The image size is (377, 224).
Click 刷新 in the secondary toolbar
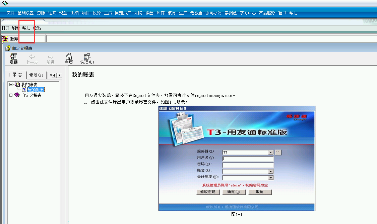pyautogui.click(x=16, y=28)
